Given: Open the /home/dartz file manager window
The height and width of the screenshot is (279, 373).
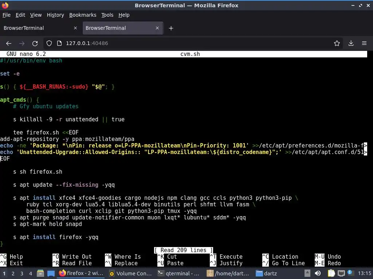Looking at the screenshot, I should (228, 273).
